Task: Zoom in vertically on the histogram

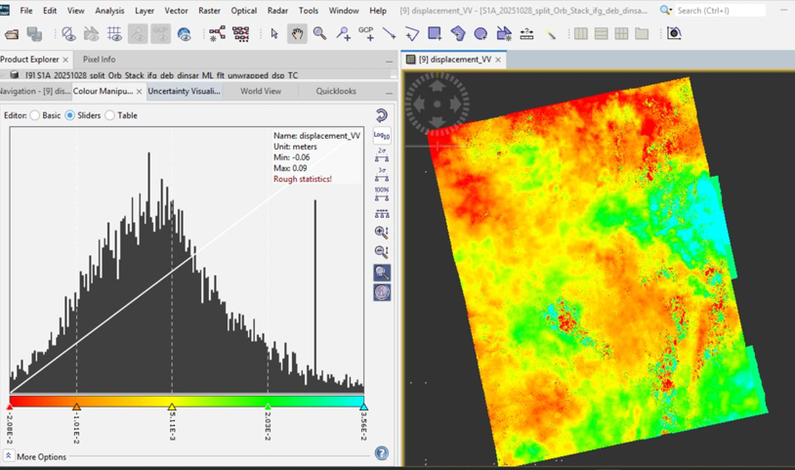Action: pyautogui.click(x=382, y=233)
